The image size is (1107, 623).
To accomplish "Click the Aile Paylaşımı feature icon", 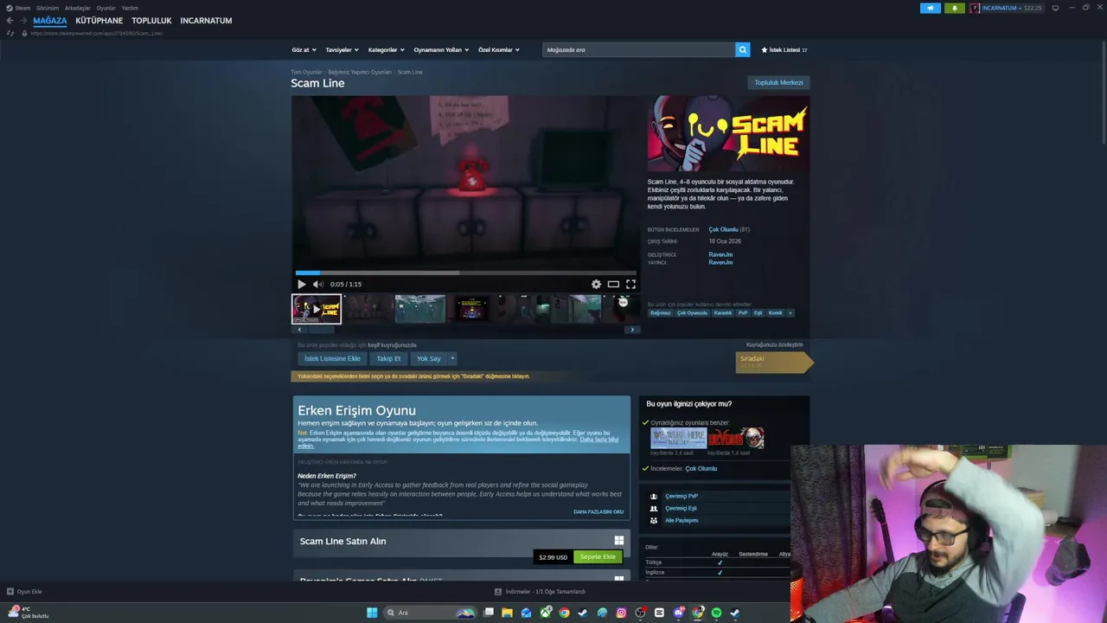I will (x=654, y=521).
